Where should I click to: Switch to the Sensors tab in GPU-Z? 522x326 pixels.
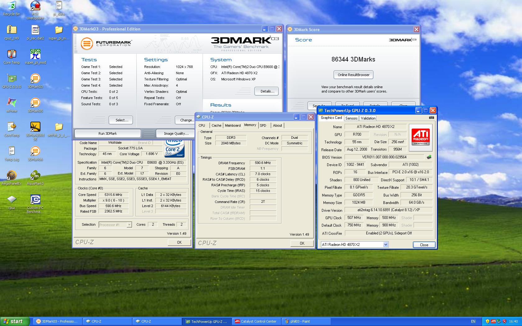[x=351, y=118]
